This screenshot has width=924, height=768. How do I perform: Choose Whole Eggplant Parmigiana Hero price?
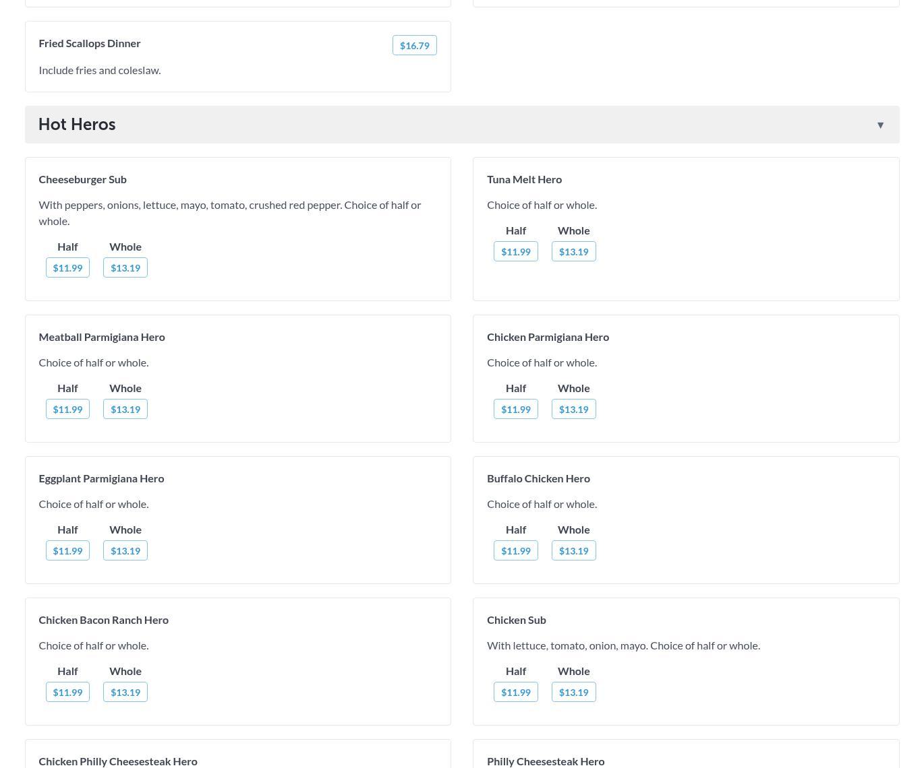pyautogui.click(x=125, y=551)
